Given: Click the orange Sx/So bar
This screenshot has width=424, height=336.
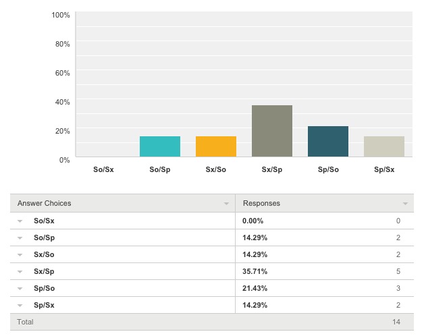Looking at the screenshot, I should click(216, 147).
